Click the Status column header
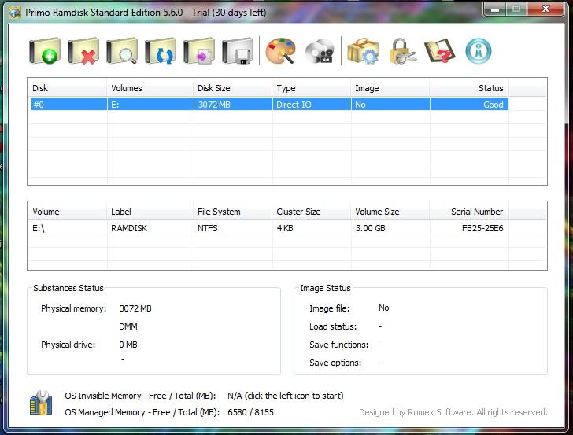573x435 pixels. click(x=469, y=88)
